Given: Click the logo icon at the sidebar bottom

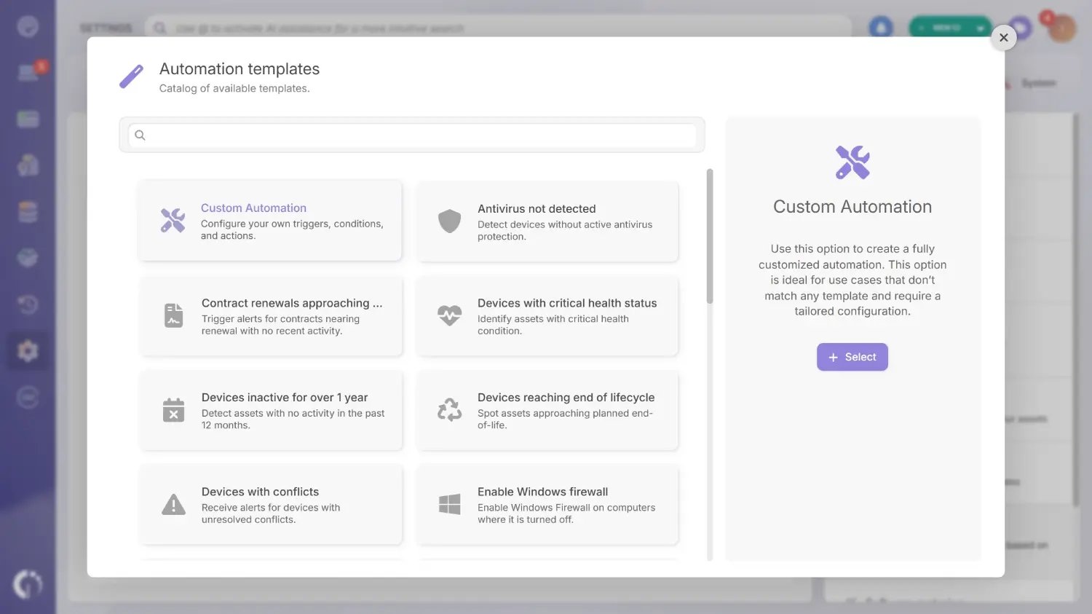Looking at the screenshot, I should point(28,583).
